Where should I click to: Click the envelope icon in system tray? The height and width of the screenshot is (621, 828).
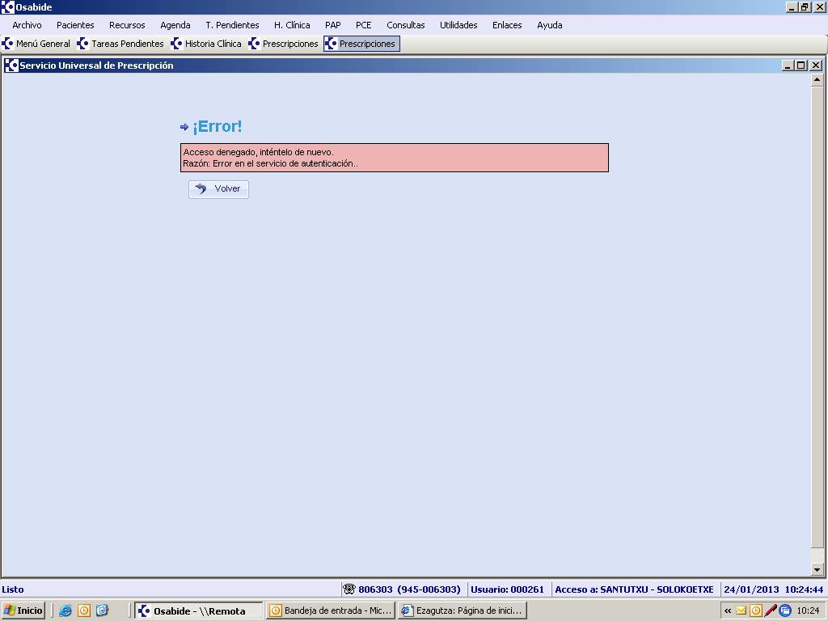(x=741, y=610)
